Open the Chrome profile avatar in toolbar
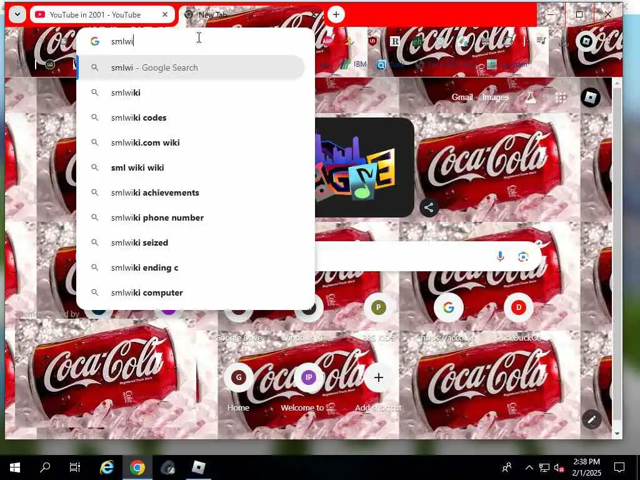 pyautogui.click(x=586, y=41)
